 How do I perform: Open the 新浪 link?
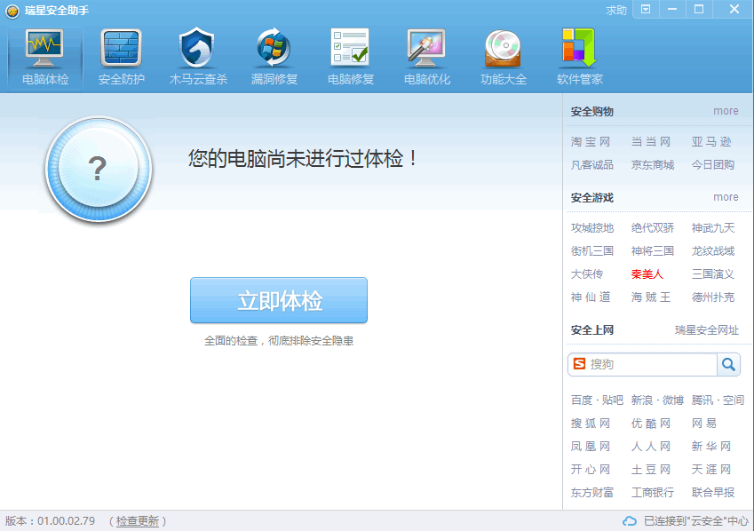coord(642,400)
